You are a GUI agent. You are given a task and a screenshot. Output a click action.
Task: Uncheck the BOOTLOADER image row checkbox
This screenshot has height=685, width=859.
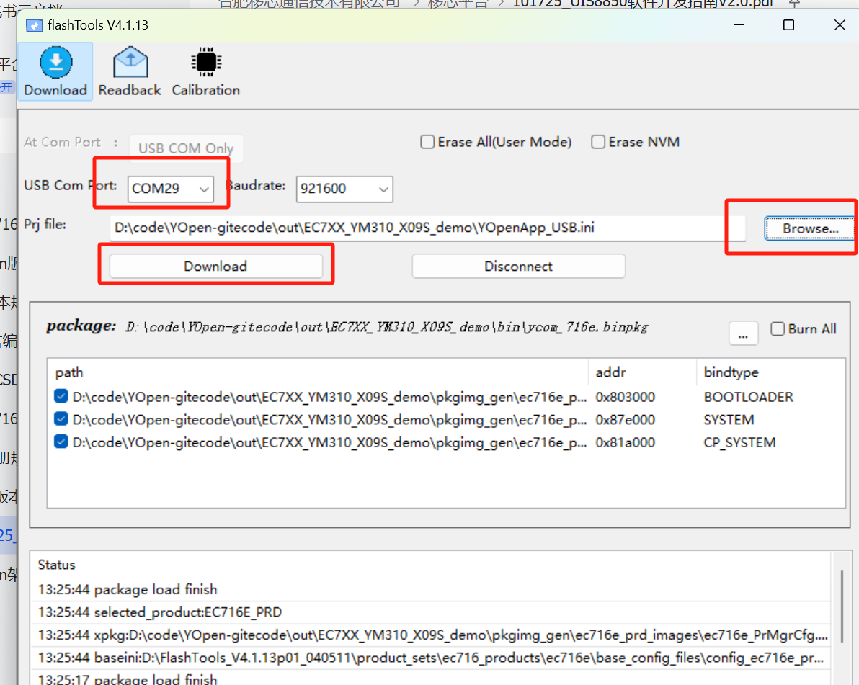[61, 397]
